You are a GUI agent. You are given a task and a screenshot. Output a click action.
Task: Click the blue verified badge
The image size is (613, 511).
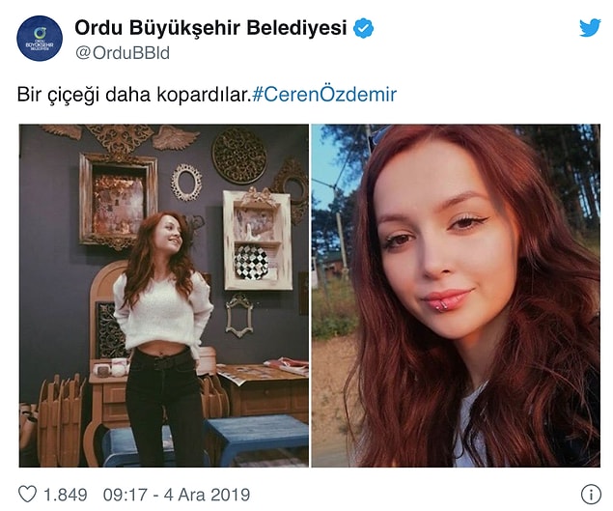coord(364,28)
